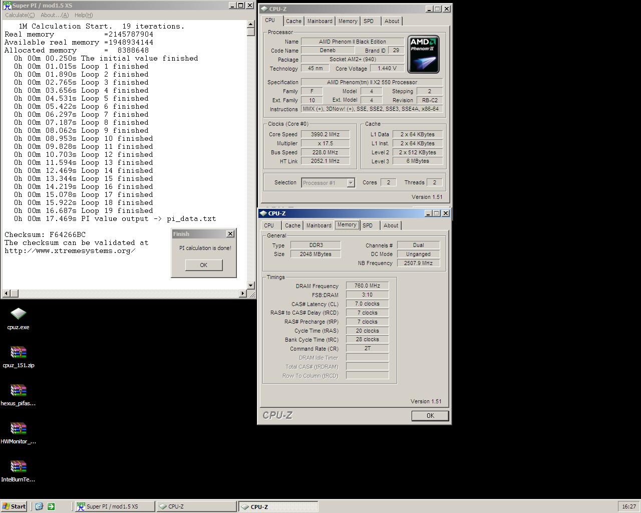Click the HT Link 2052.1 MHz value
The height and width of the screenshot is (513, 641).
tap(325, 161)
